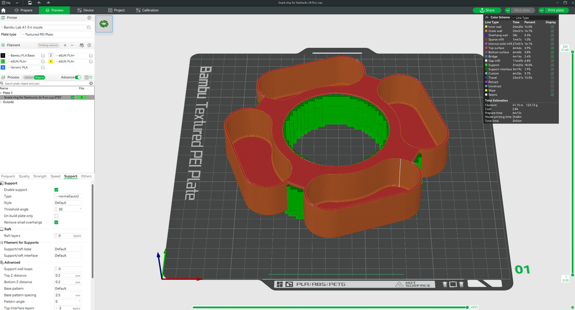Edit filament 3 eSUN PLA+ preset
Image resolution: width=575 pixels, height=310 pixels.
pos(43,62)
